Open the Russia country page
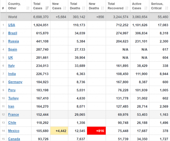 click(x=13, y=41)
